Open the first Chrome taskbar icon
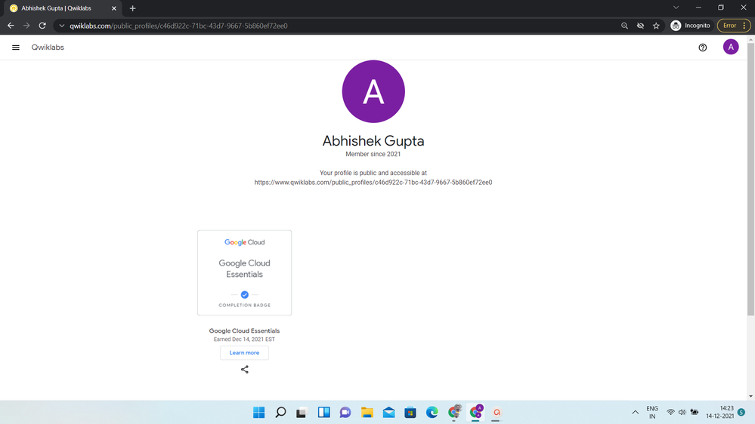Viewport: 755px width, 424px height. (454, 412)
